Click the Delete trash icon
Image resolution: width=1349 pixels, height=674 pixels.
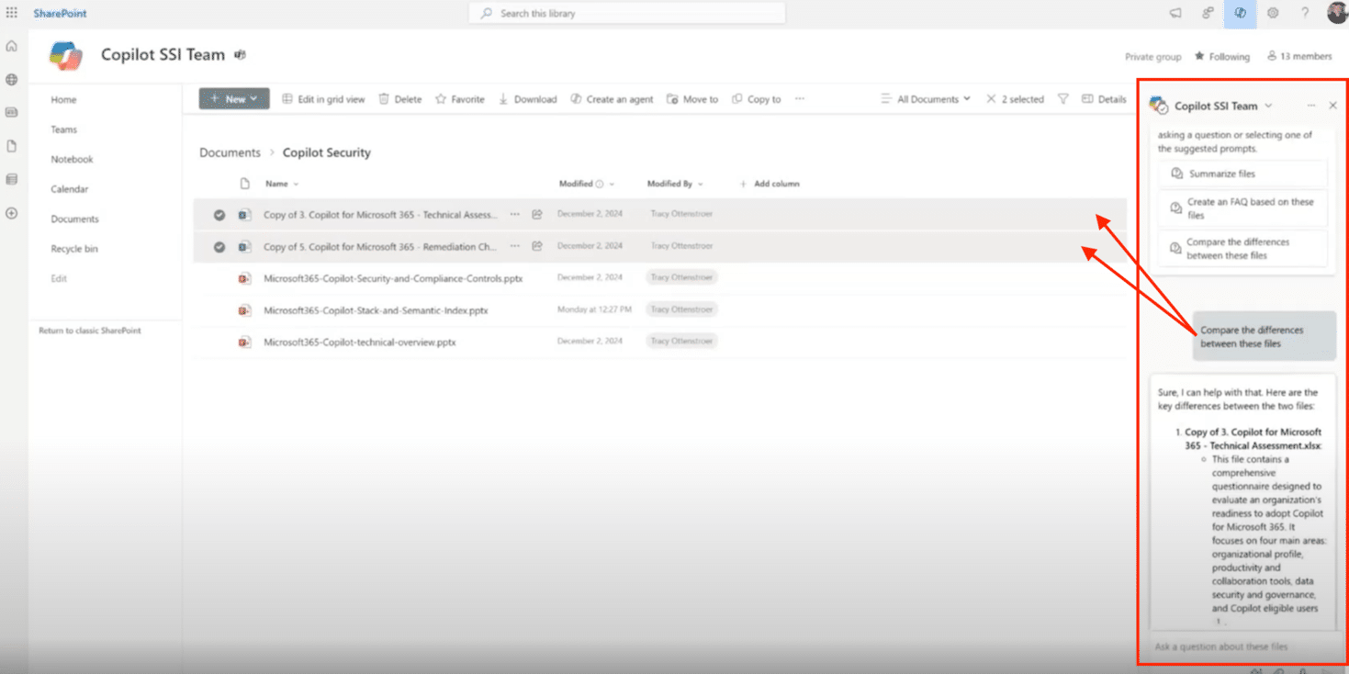pos(385,99)
